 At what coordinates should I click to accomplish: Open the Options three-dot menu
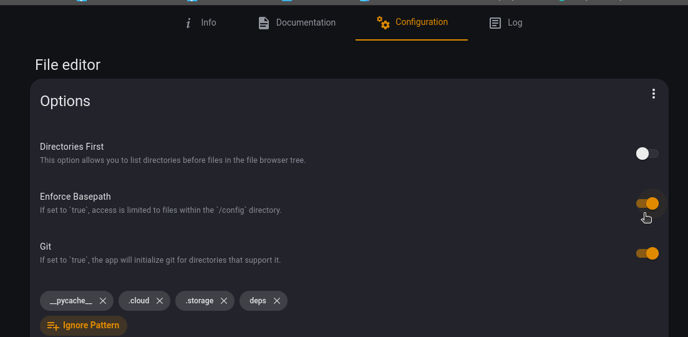click(x=653, y=94)
